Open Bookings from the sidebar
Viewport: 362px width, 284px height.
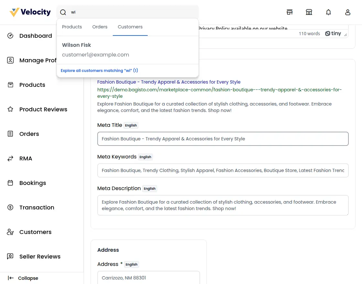click(x=33, y=183)
